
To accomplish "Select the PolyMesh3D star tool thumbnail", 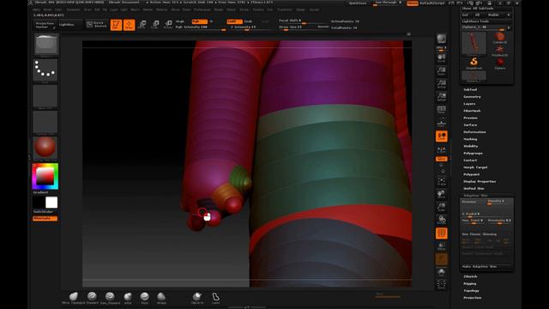I will (x=499, y=51).
